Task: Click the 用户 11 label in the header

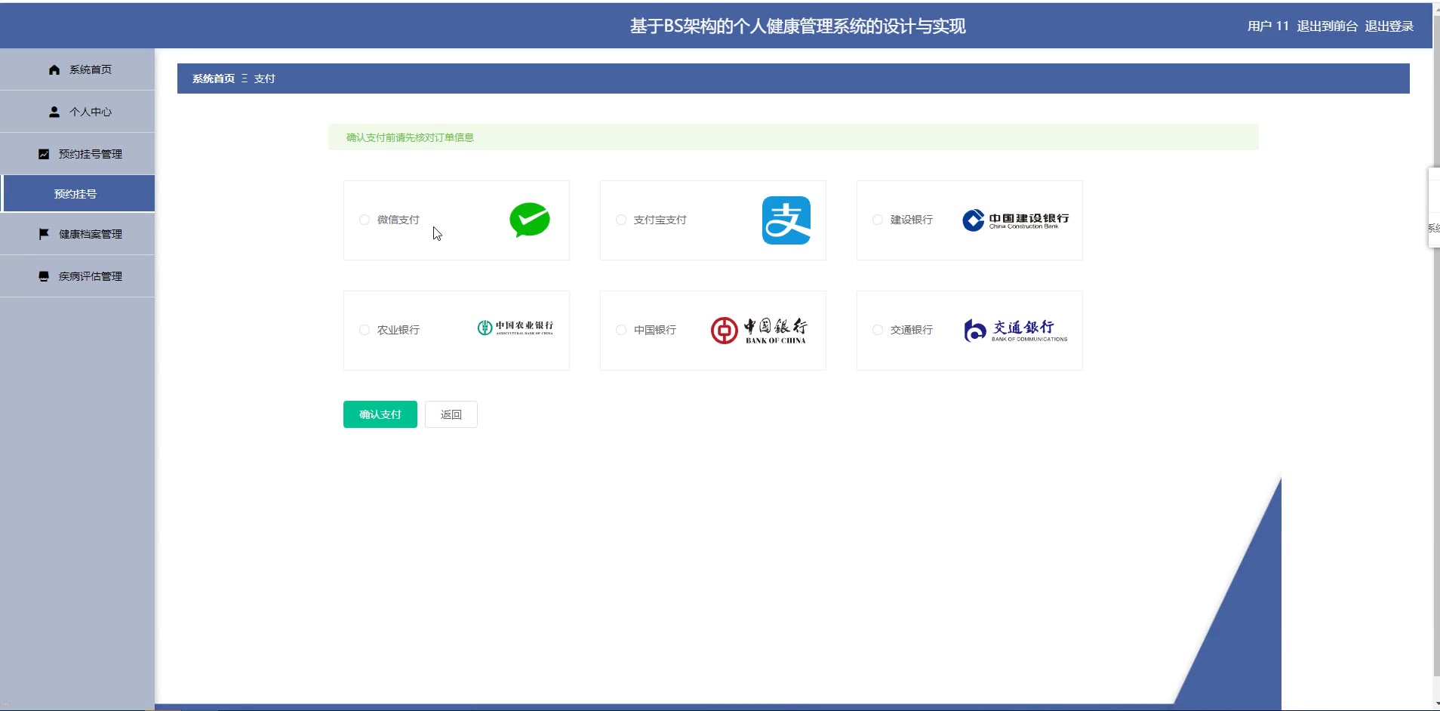Action: (1268, 26)
